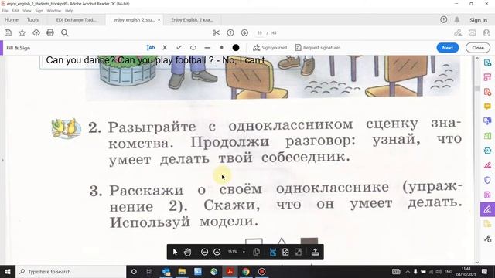Select the dot annotation tool

[222, 48]
